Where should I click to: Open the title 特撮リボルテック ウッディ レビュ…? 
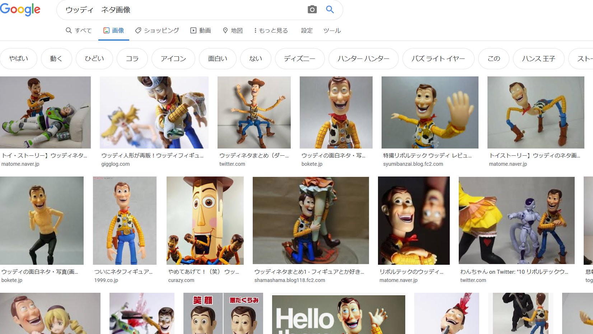pos(428,155)
